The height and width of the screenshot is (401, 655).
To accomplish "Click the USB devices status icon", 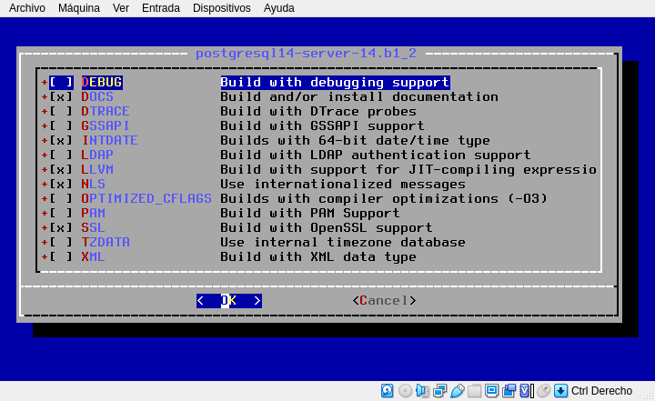I will click(457, 391).
